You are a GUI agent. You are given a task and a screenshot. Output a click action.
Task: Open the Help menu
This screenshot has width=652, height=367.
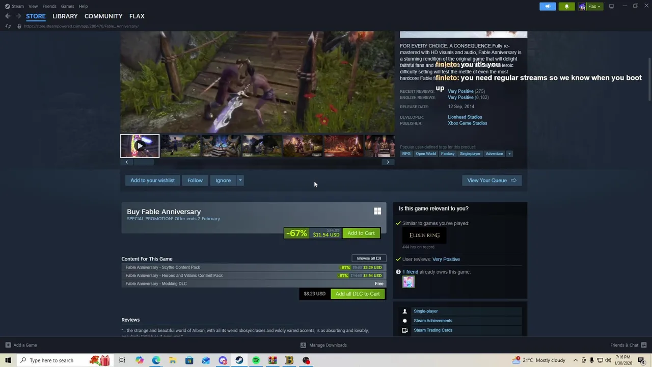(83, 6)
